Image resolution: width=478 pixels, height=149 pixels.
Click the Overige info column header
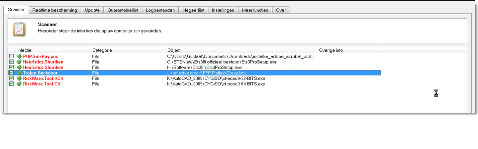pyautogui.click(x=349, y=50)
